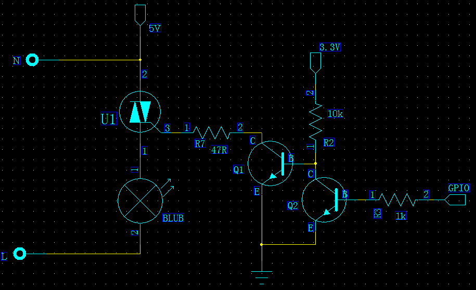Select the 10k value label

click(x=335, y=113)
